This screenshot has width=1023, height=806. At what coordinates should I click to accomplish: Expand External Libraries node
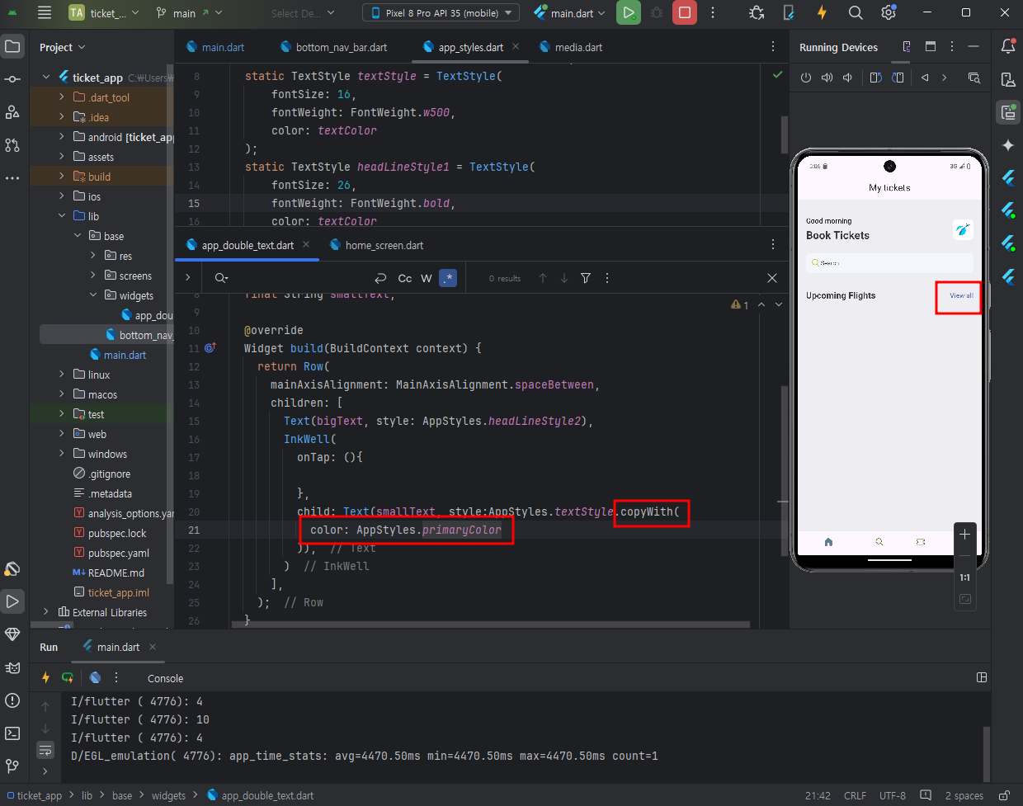[46, 612]
